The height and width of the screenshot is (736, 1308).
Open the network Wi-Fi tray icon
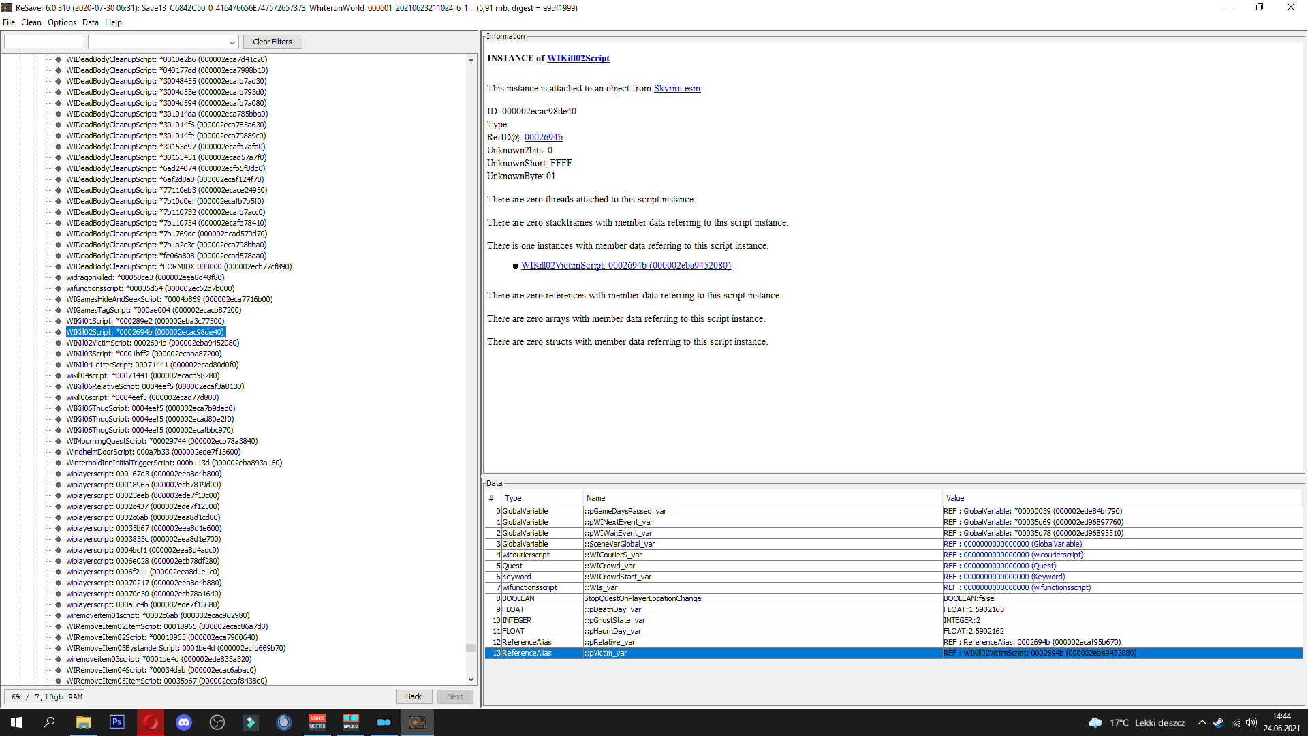[x=1235, y=723]
